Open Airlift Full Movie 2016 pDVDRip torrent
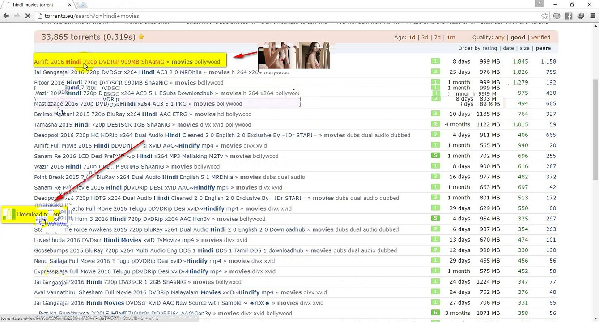Viewport: 599px width, 322px height. click(x=125, y=146)
